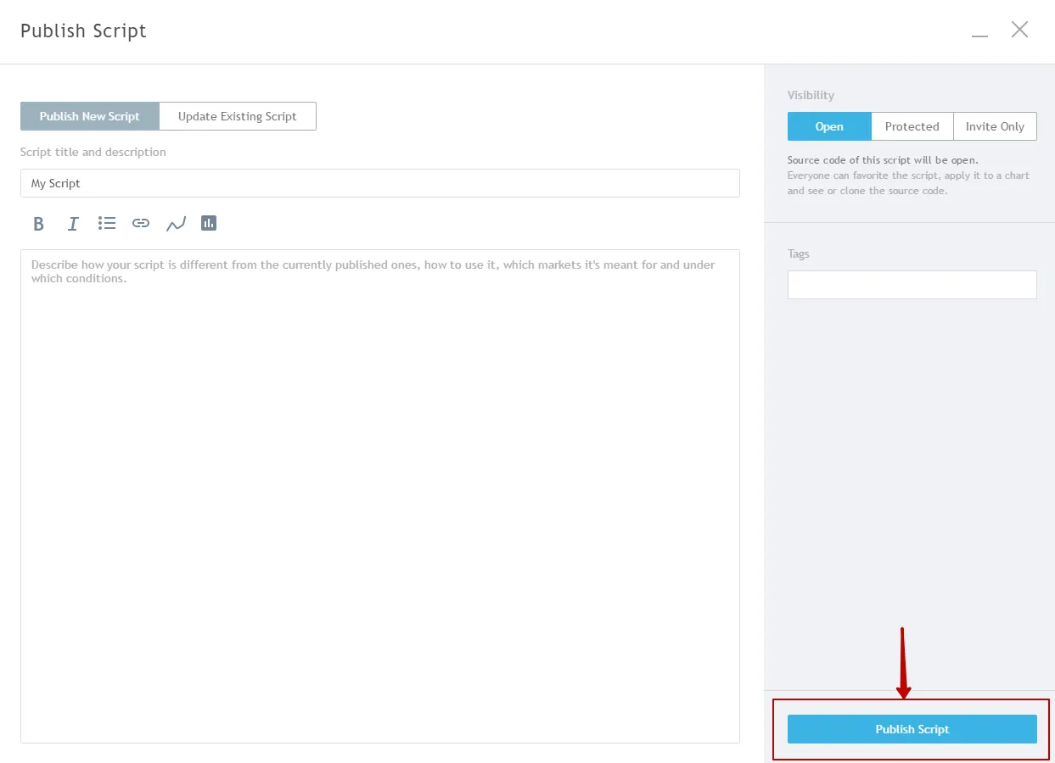Insert a bulleted list
Viewport: 1055px width, 763px height.
(x=107, y=223)
